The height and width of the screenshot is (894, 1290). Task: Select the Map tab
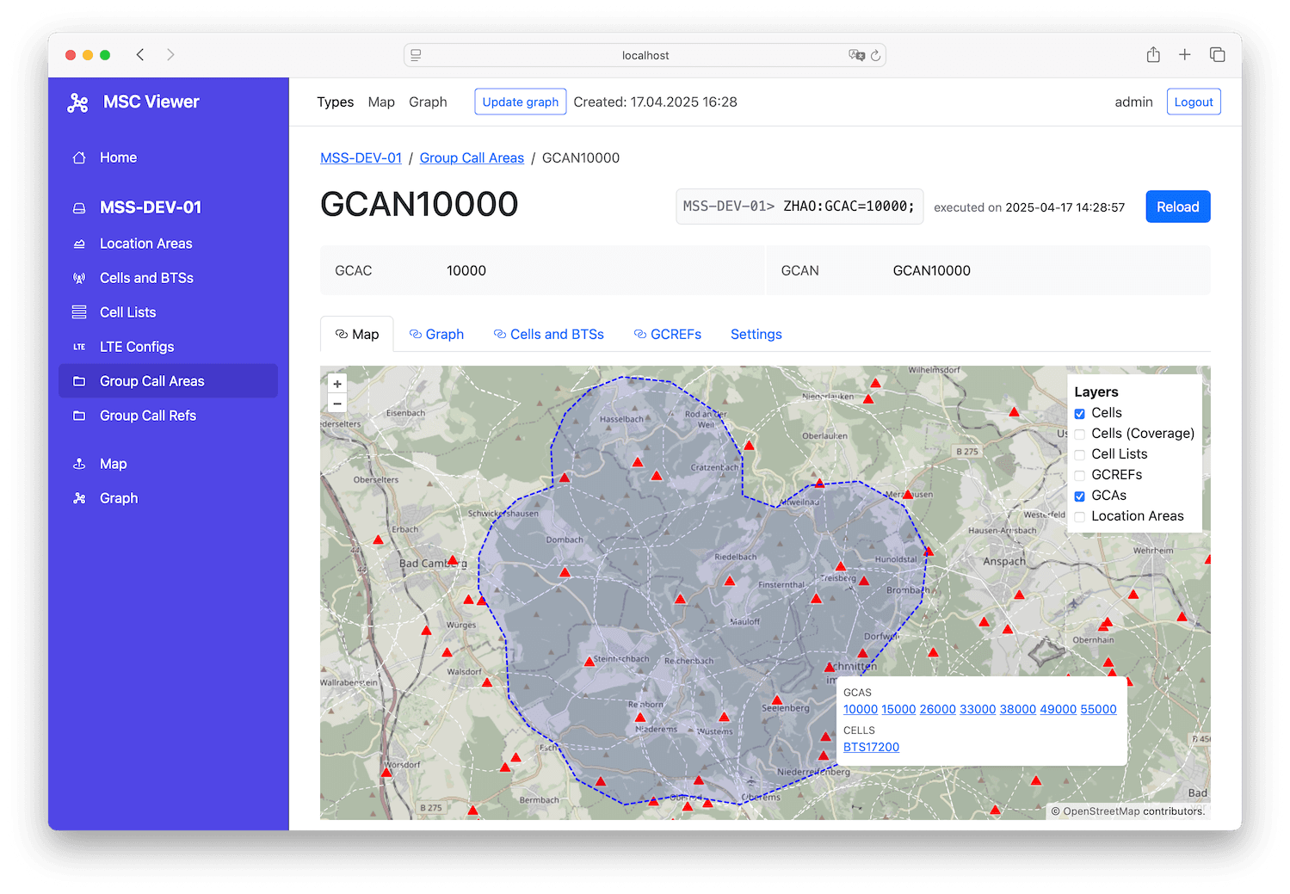pos(357,334)
